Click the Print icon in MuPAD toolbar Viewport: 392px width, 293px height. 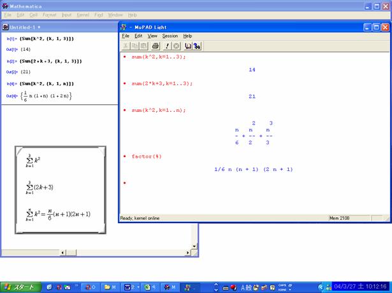[x=155, y=46]
